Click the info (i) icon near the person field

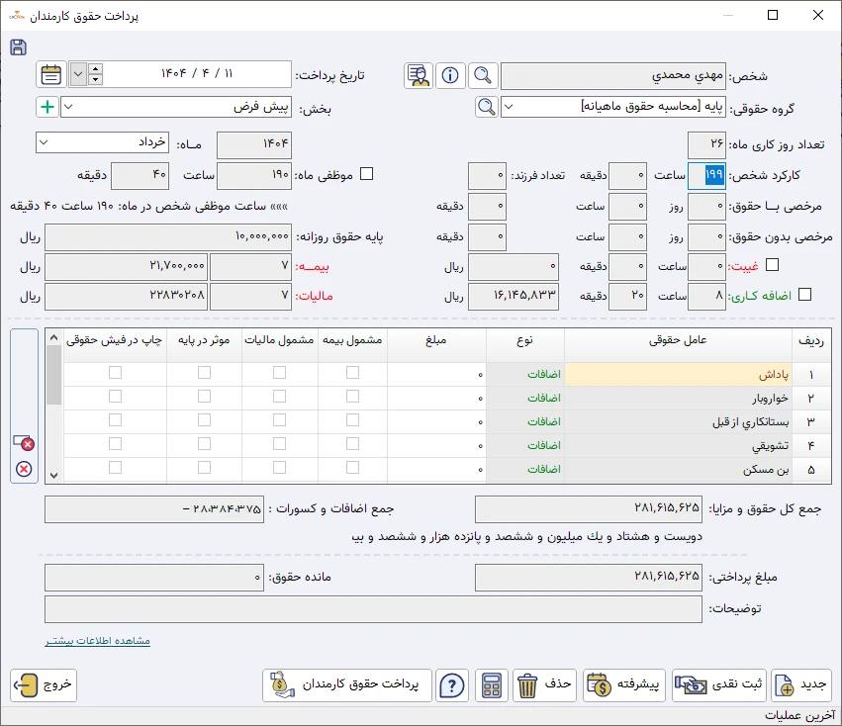click(450, 75)
